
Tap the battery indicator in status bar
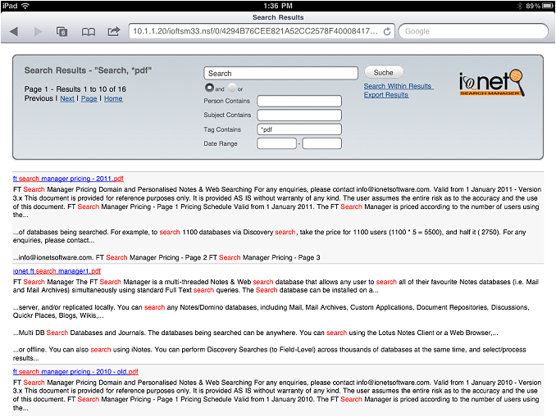point(548,6)
